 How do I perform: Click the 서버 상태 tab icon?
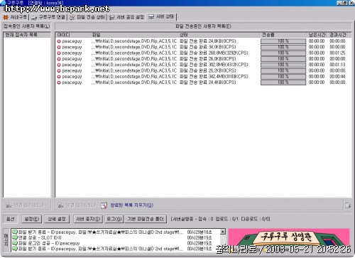coord(151,17)
